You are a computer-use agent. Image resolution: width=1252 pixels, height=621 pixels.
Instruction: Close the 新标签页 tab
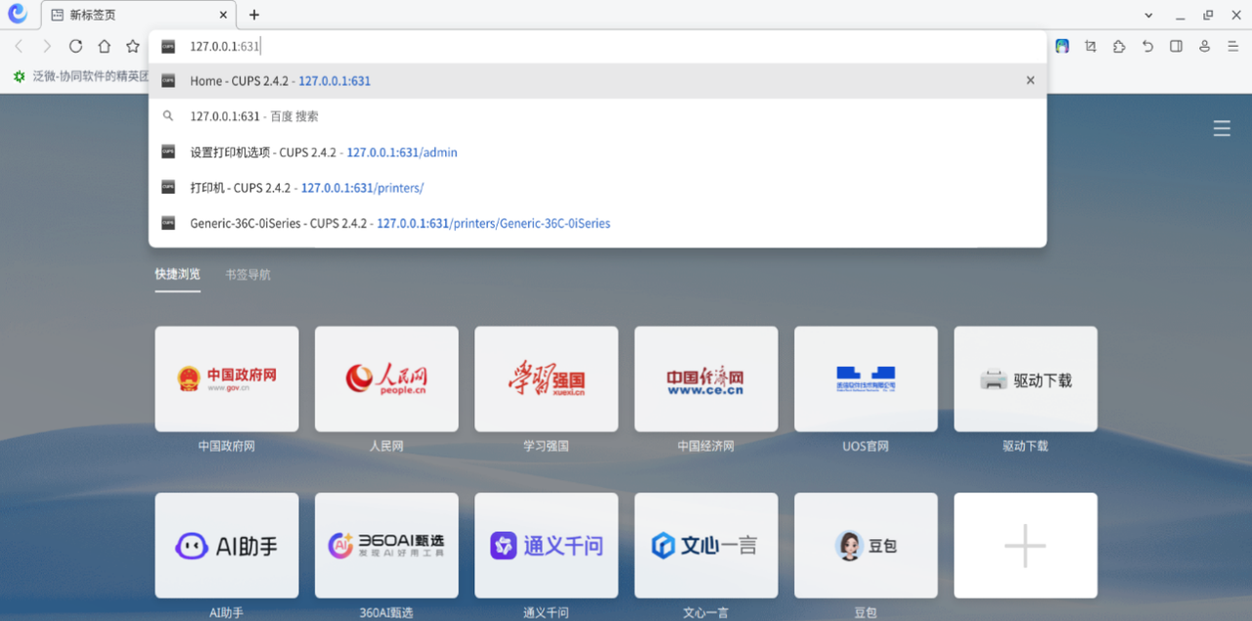[x=223, y=15]
